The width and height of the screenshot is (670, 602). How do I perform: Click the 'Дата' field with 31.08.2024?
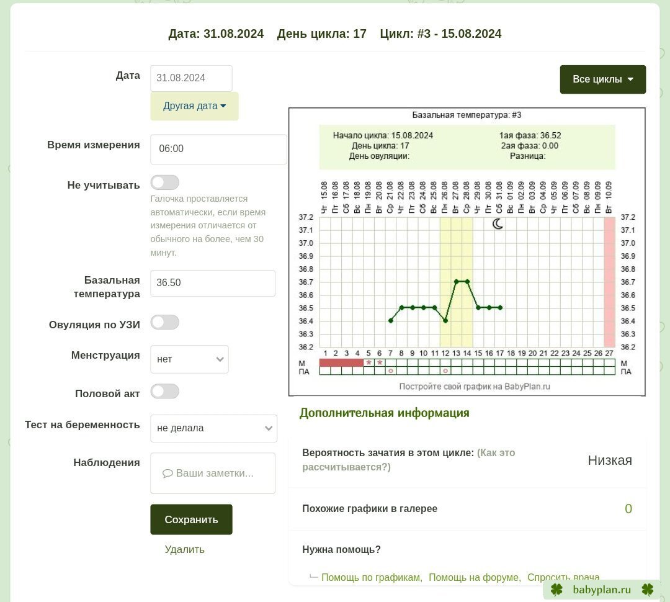pyautogui.click(x=191, y=78)
